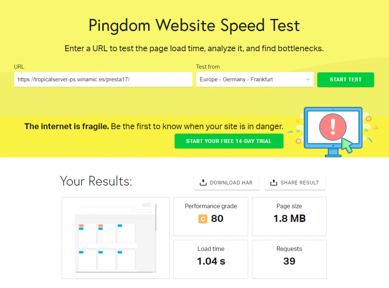The height and width of the screenshot is (288, 389).
Task: Click the 39 requests value
Action: tap(289, 261)
